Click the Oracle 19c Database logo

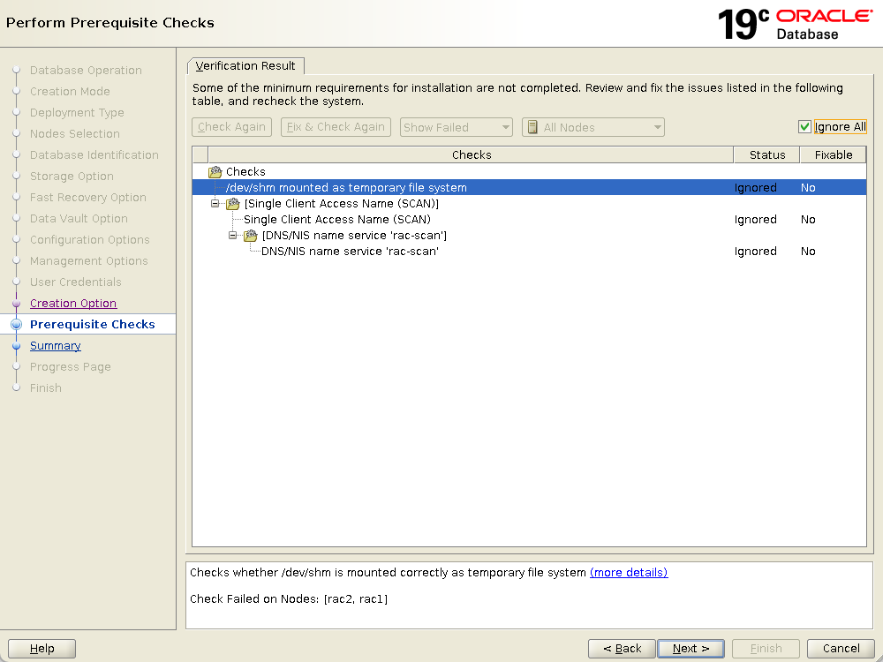[x=796, y=24]
